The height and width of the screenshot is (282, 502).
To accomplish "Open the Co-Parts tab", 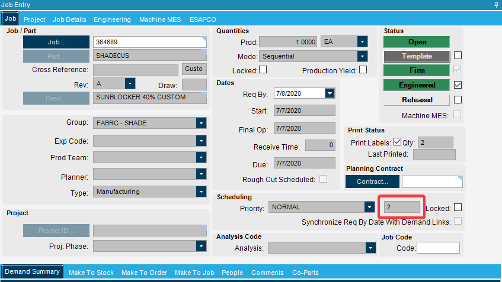I will [305, 273].
